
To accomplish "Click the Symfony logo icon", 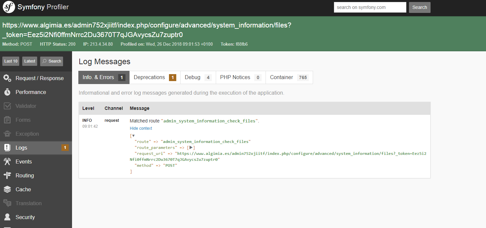I will pos(9,7).
